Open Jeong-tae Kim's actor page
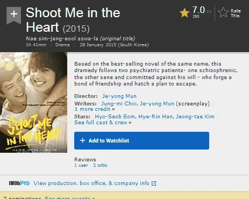This screenshot has width=249, height=199. point(195,117)
